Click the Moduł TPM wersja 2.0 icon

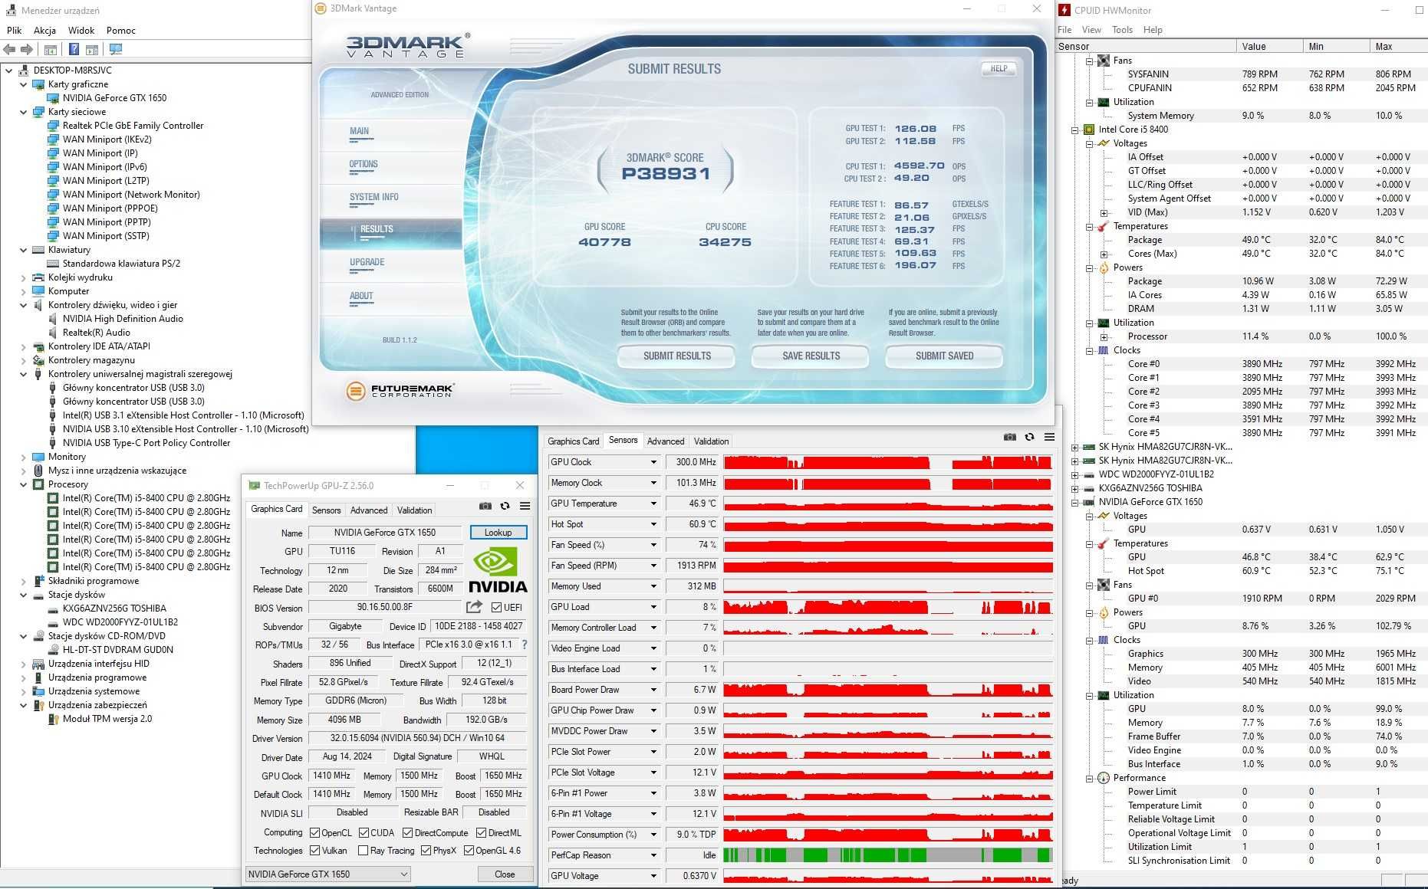click(53, 719)
